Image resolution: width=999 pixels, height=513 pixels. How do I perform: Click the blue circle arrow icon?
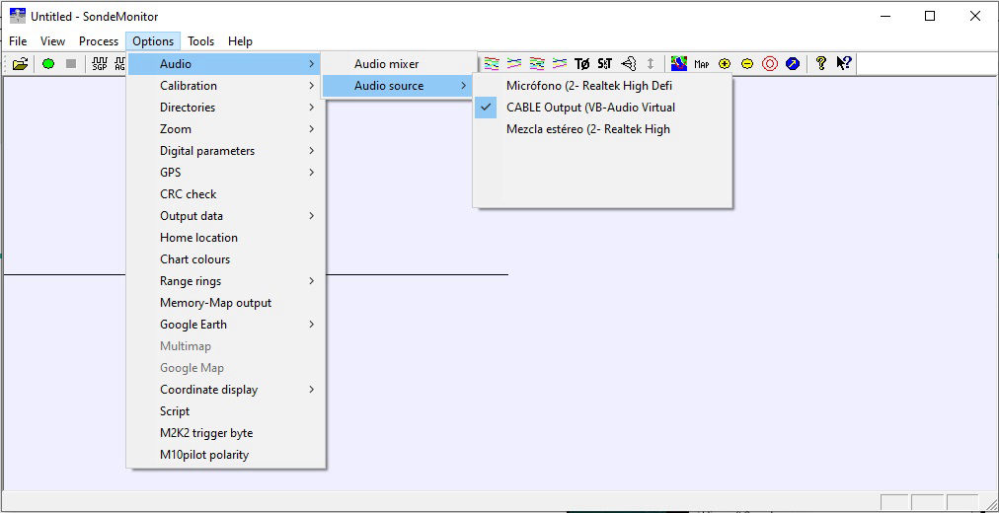point(792,64)
